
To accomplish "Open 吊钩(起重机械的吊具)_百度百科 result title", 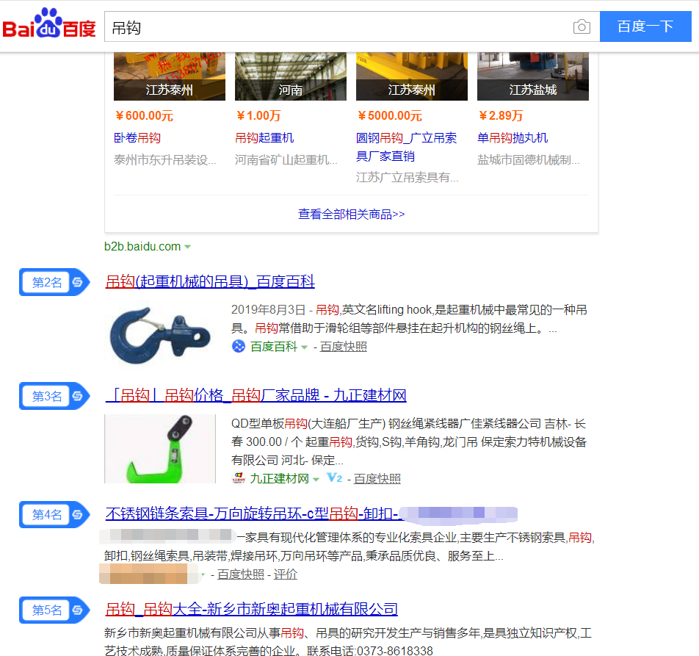I will [210, 281].
